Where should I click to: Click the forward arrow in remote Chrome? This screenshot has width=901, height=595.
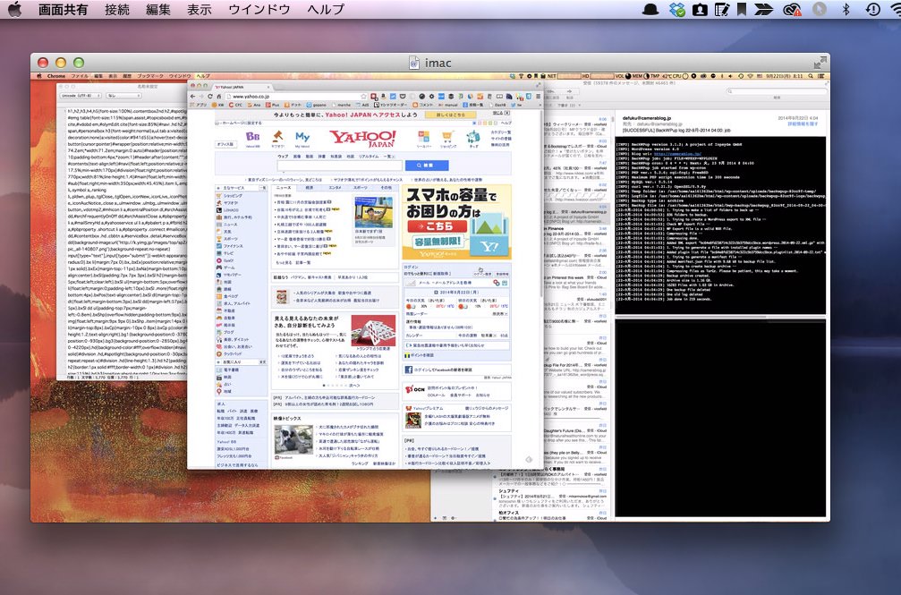201,97
